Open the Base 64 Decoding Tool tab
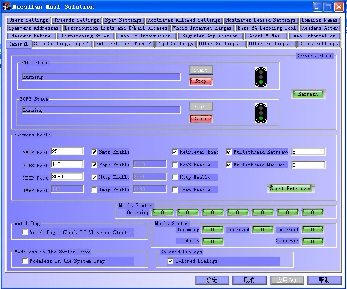347x289 pixels. click(266, 28)
